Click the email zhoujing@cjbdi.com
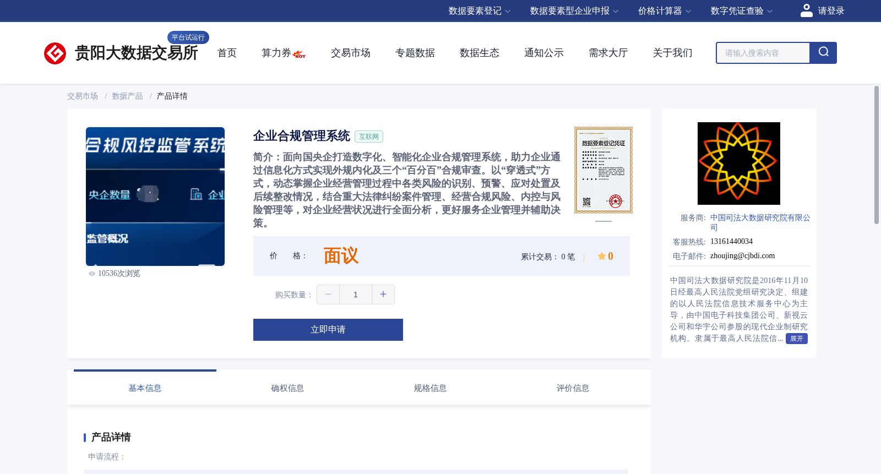The image size is (881, 474). pos(742,256)
